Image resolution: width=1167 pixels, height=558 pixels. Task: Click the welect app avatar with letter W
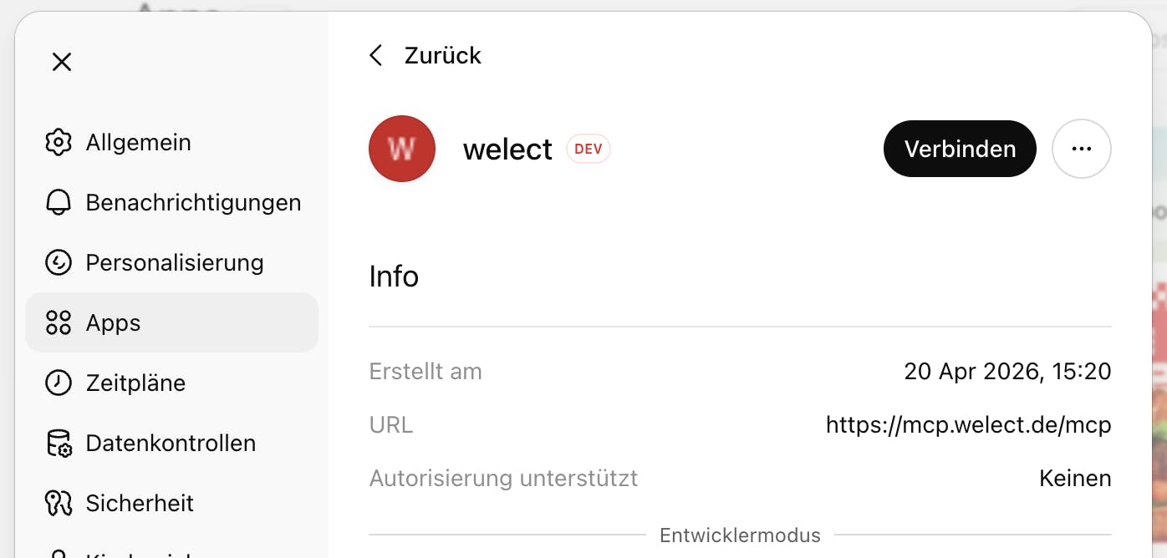tap(402, 149)
